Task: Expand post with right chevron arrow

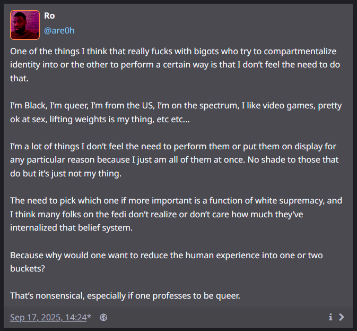Action: point(342,317)
